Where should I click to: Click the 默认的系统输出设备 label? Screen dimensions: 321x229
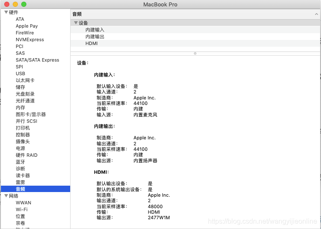[x=119, y=189]
